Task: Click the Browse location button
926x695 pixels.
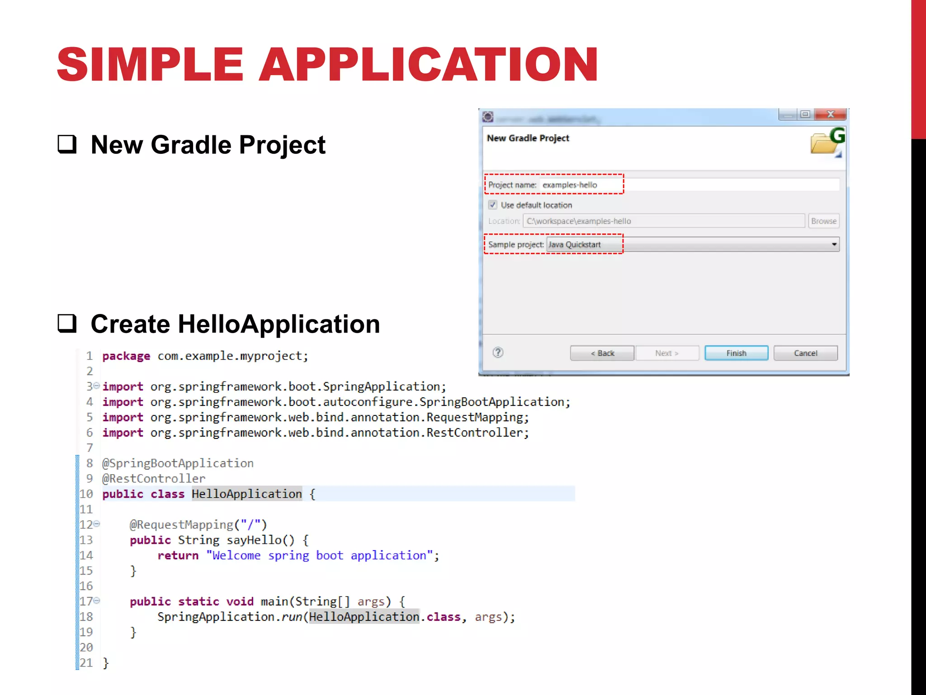Action: (823, 221)
